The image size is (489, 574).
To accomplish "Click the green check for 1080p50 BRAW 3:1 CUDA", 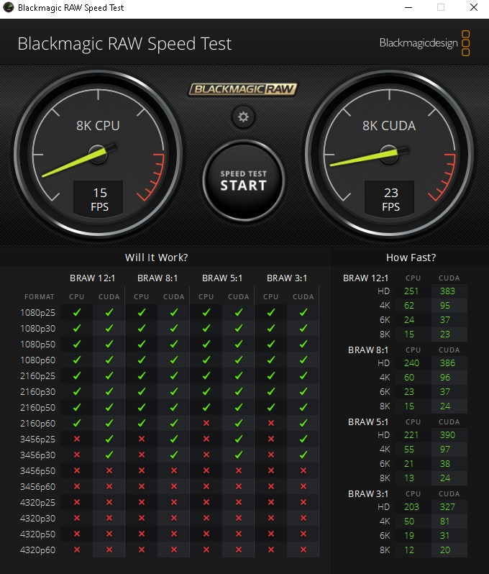I will [x=303, y=344].
